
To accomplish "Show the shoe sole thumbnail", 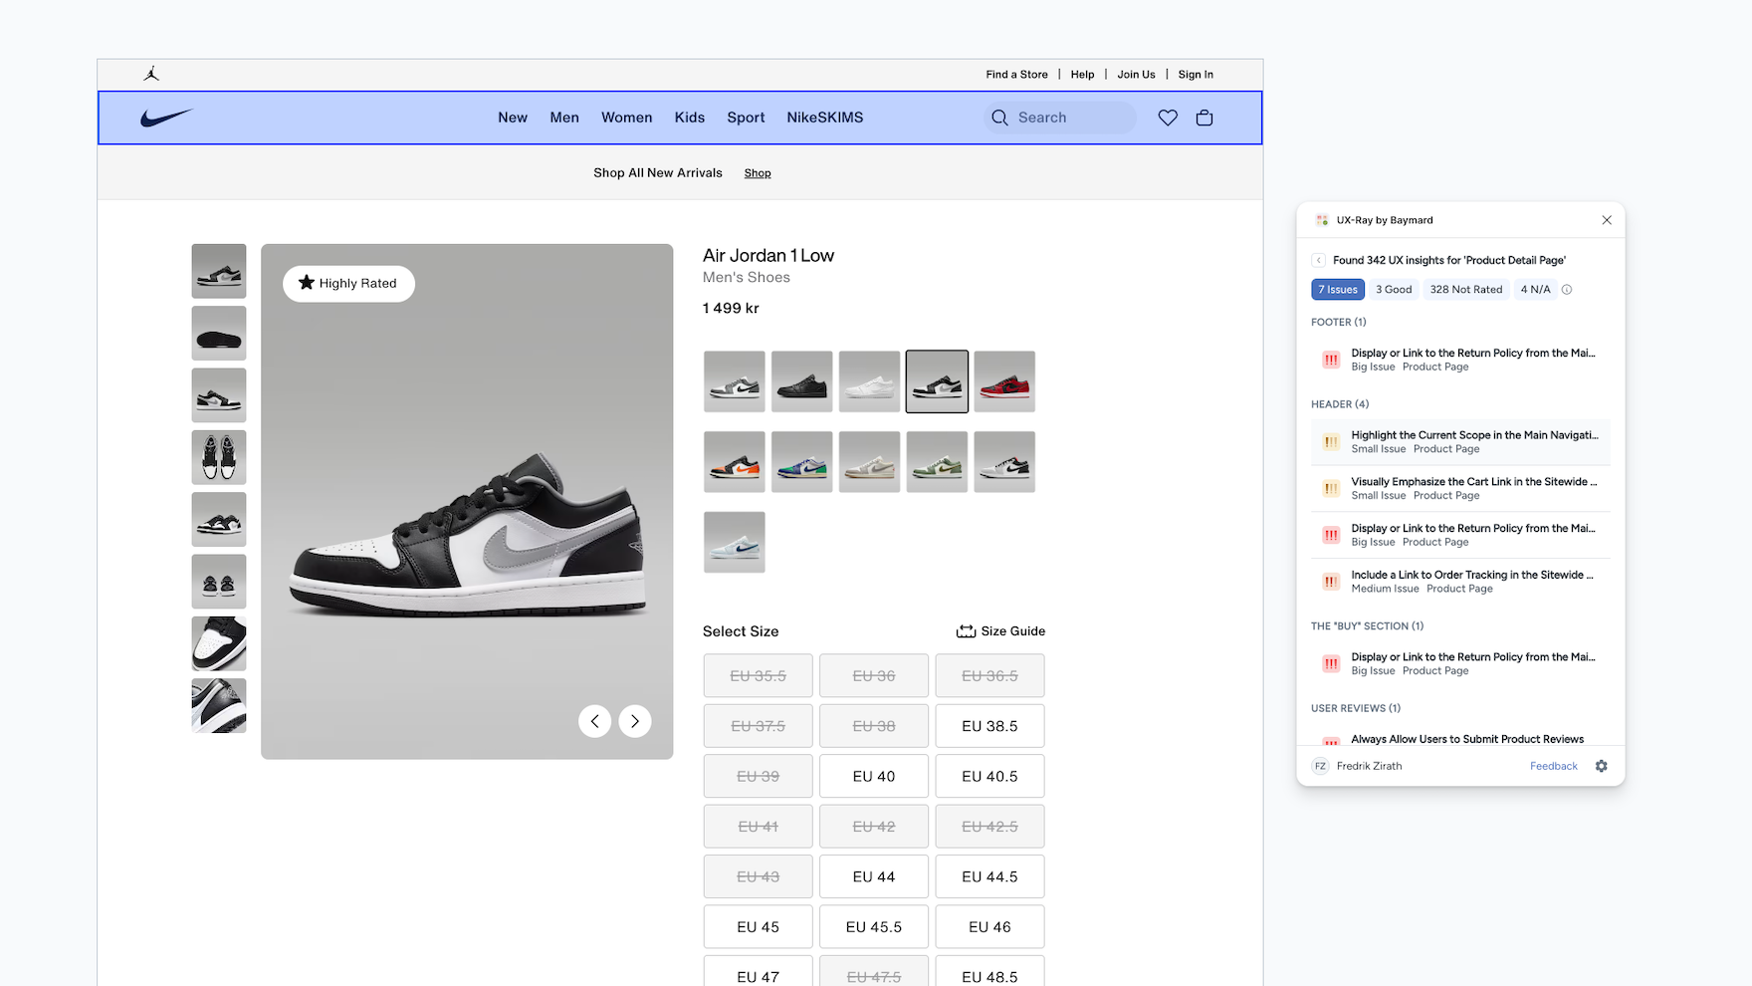I will 219,333.
